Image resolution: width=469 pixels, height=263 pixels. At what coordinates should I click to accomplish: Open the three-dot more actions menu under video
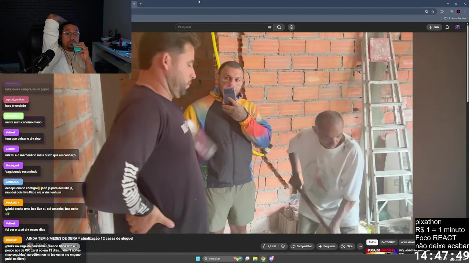360,246
